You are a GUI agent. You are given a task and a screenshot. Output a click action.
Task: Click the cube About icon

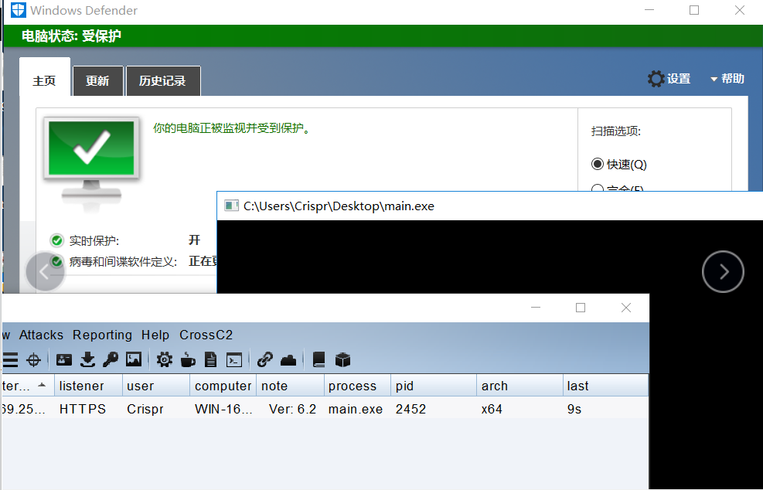[342, 359]
